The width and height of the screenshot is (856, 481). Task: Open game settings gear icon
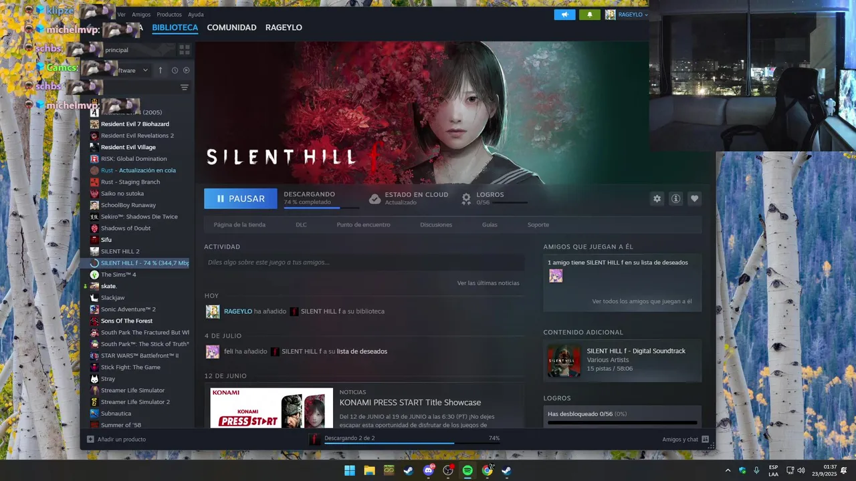pyautogui.click(x=657, y=198)
